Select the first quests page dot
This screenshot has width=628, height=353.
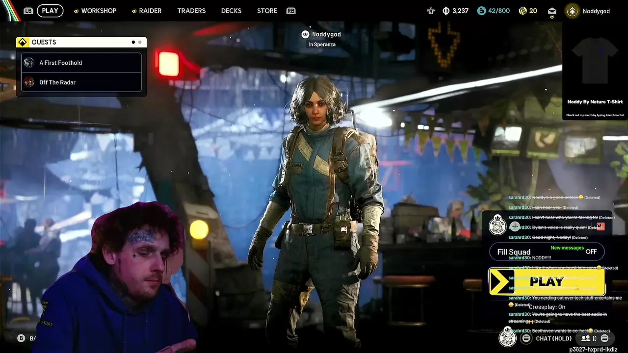click(133, 42)
